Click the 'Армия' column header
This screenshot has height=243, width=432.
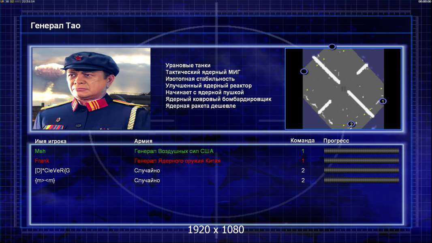pyautogui.click(x=143, y=141)
